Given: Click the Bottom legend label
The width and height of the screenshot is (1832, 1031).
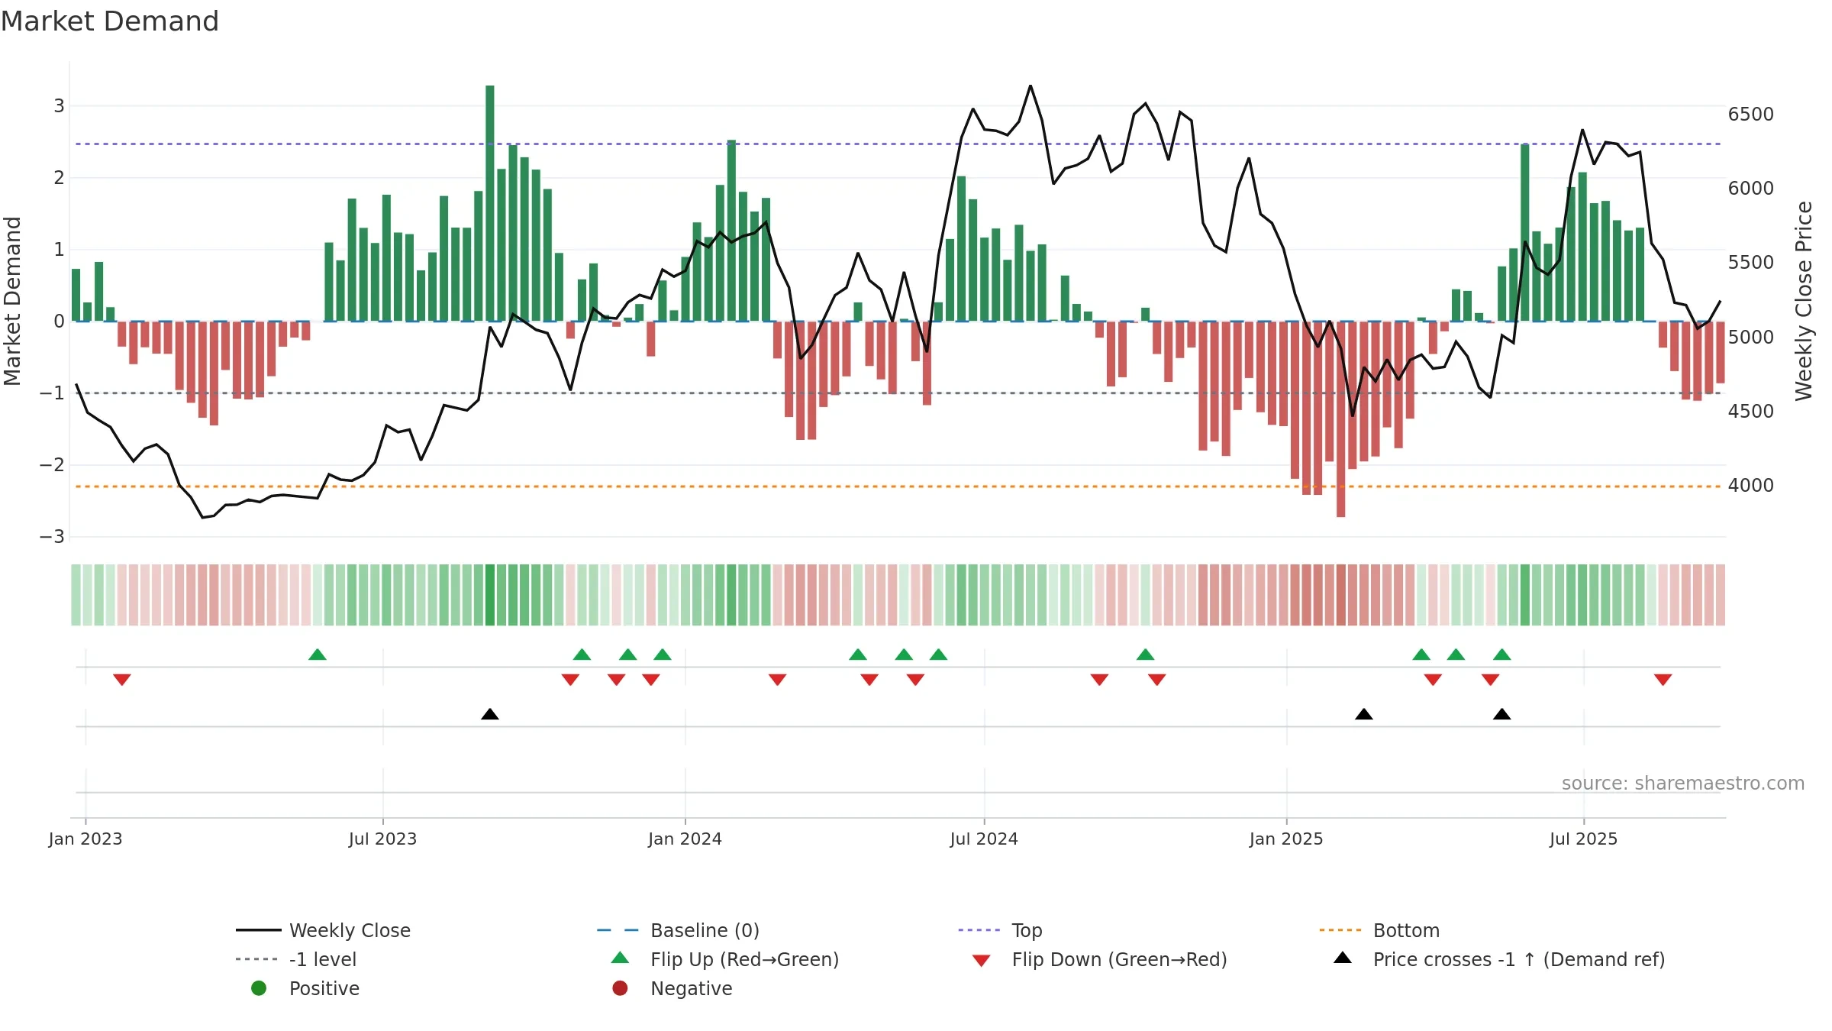Looking at the screenshot, I should coord(1406,931).
